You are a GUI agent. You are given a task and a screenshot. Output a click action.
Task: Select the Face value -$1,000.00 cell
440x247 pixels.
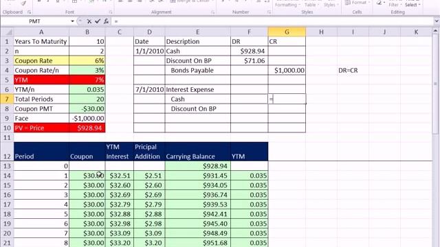coord(87,118)
